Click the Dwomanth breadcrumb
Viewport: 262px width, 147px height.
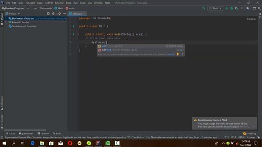coord(46,8)
